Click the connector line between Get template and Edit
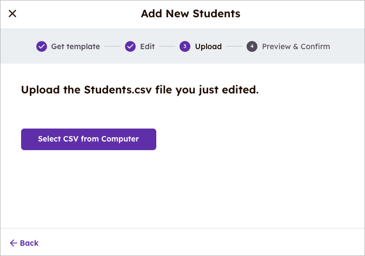 [x=112, y=46]
